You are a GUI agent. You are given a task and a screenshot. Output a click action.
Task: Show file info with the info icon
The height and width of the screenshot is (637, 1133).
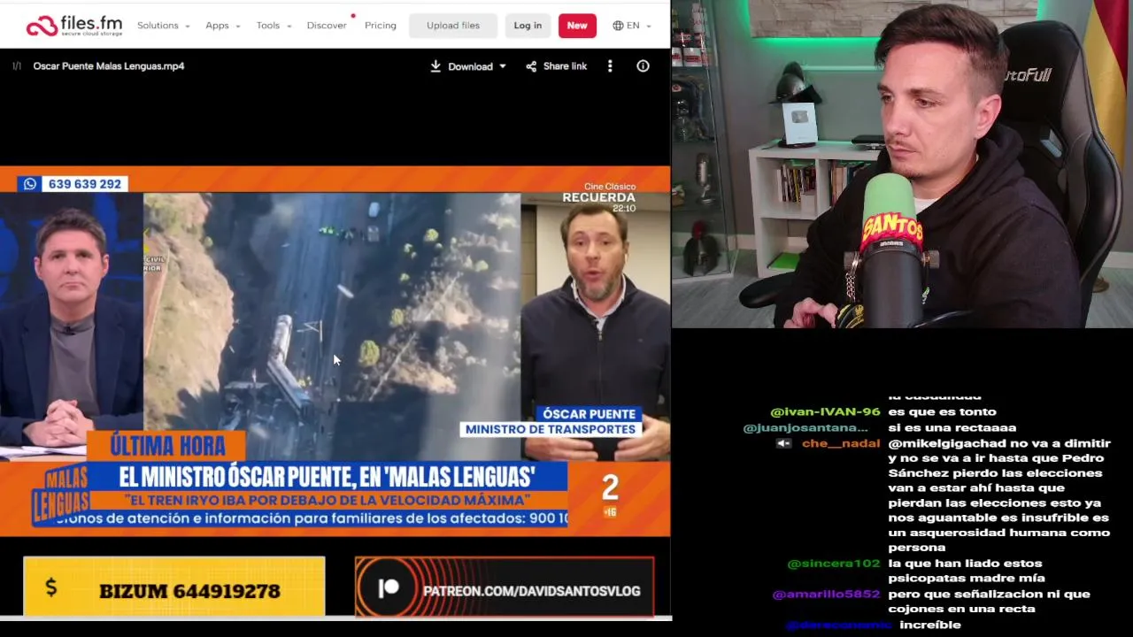coord(644,66)
